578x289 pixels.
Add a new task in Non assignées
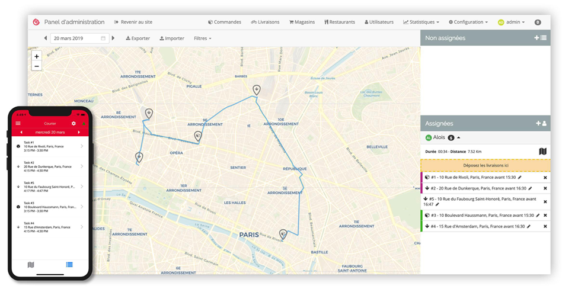click(540, 38)
